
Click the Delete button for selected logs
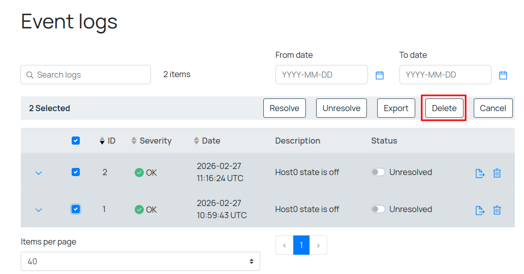(x=444, y=108)
